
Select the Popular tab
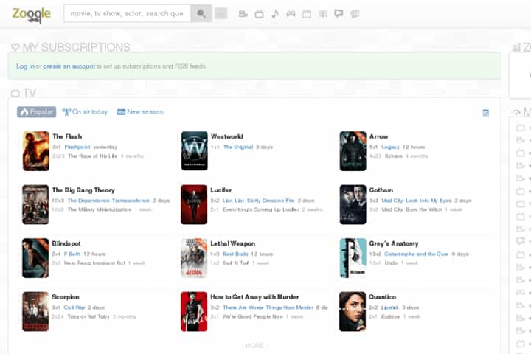[37, 112]
